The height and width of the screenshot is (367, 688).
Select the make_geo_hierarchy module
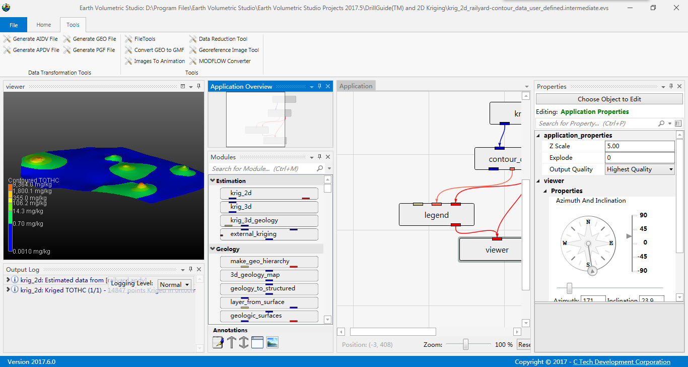269,261
